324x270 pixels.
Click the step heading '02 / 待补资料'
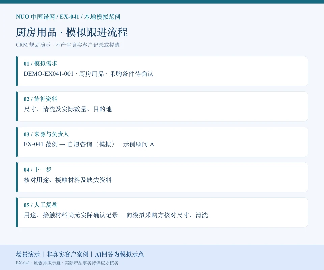(x=40, y=99)
